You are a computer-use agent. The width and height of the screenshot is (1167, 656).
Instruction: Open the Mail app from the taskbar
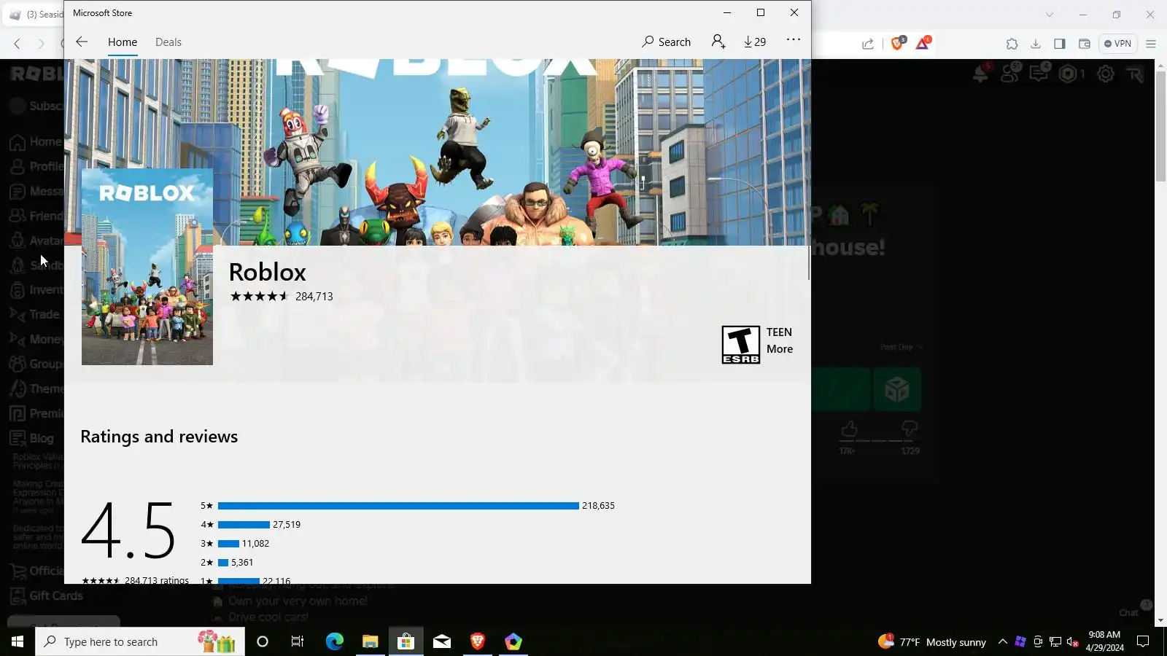(442, 642)
